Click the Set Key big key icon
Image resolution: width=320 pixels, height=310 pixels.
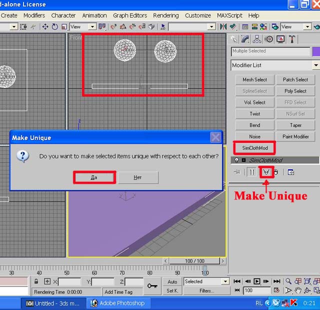pos(152,285)
